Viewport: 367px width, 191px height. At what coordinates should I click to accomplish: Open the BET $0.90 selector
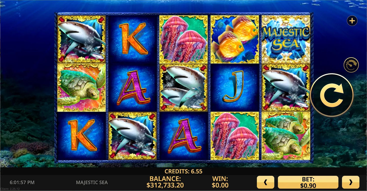click(308, 182)
